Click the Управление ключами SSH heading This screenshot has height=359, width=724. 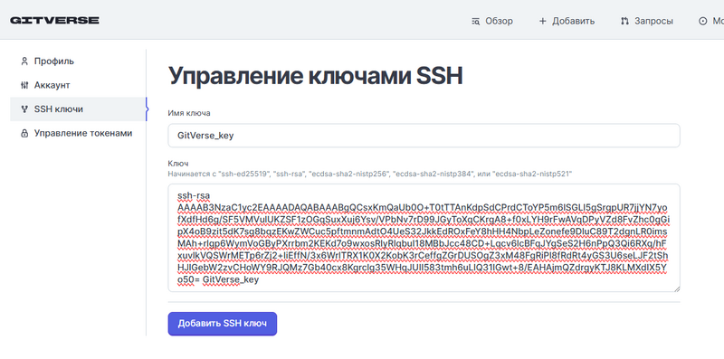point(315,77)
